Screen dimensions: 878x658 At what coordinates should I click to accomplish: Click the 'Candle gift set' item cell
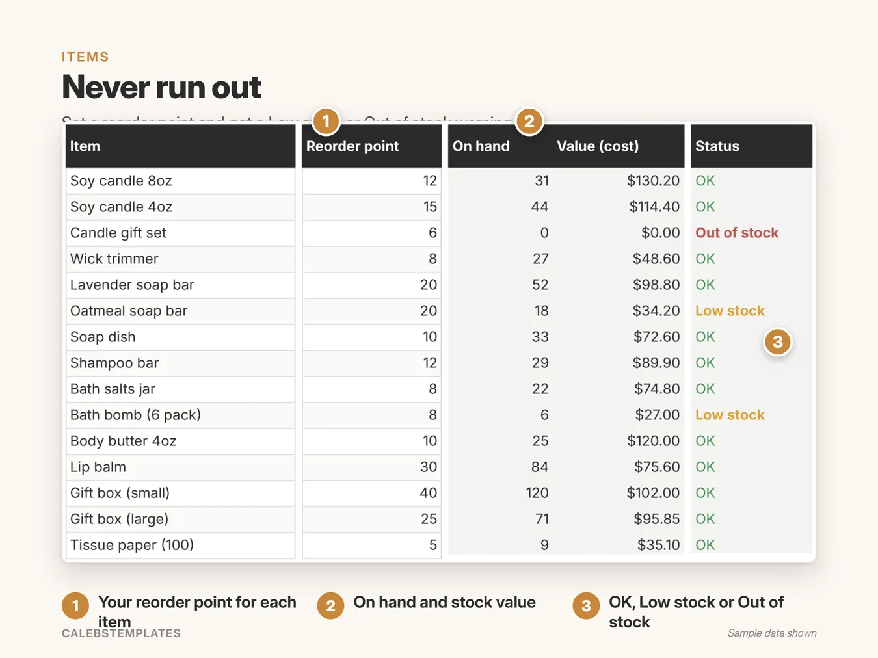pyautogui.click(x=181, y=233)
